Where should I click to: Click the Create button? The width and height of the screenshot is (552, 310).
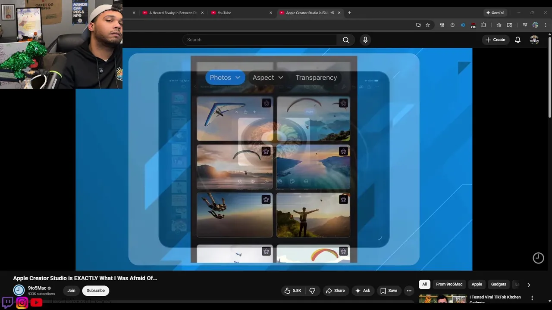[x=495, y=40]
